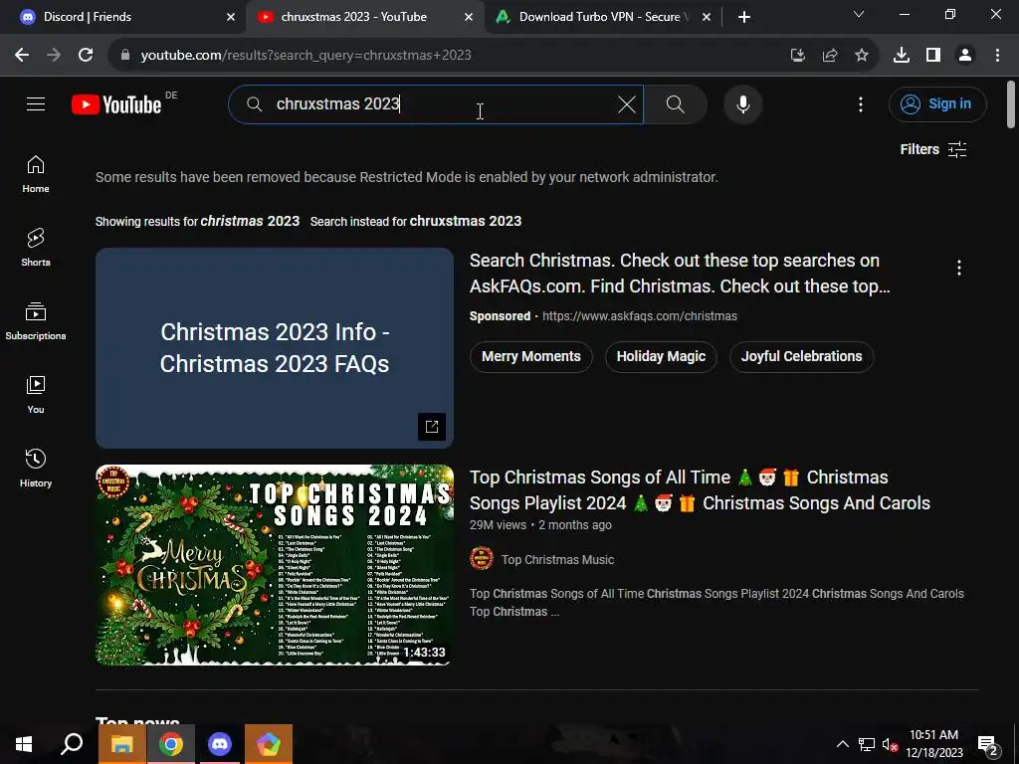
Task: Open the sponsored ad's three-dot options menu
Action: pos(958,268)
